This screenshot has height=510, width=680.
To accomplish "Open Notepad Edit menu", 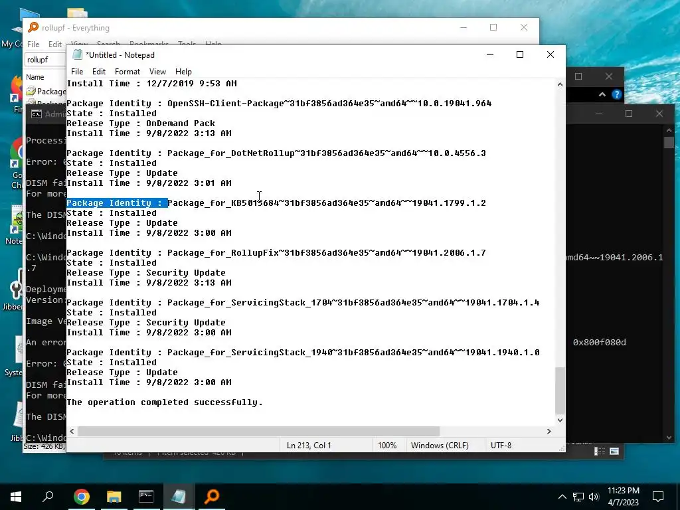I will tap(99, 72).
